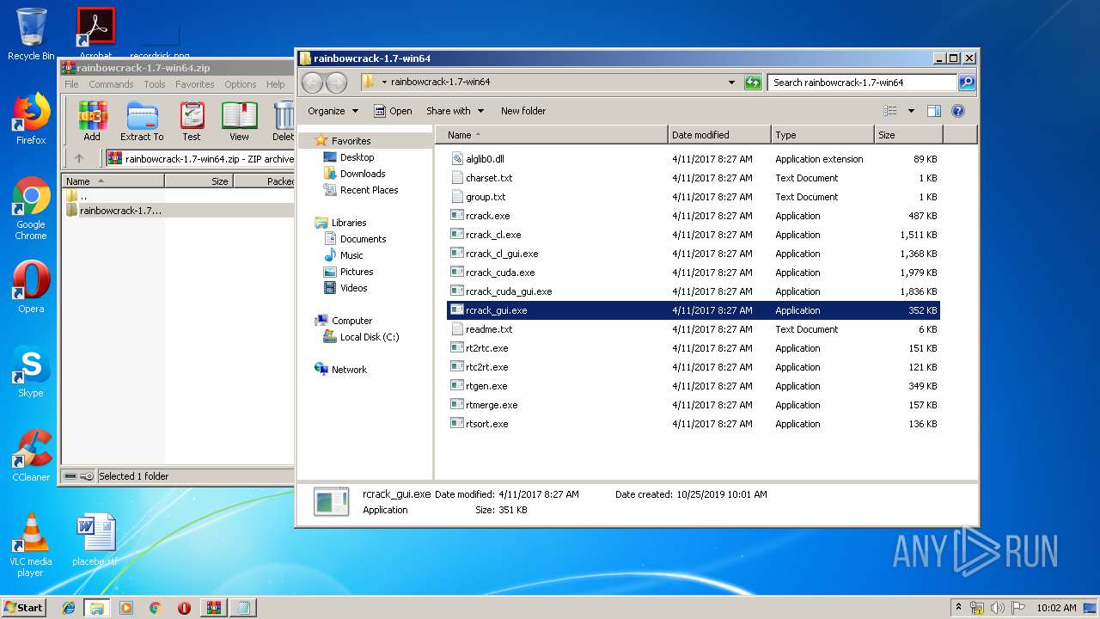Click the New folder button
The image size is (1100, 619).
523,111
